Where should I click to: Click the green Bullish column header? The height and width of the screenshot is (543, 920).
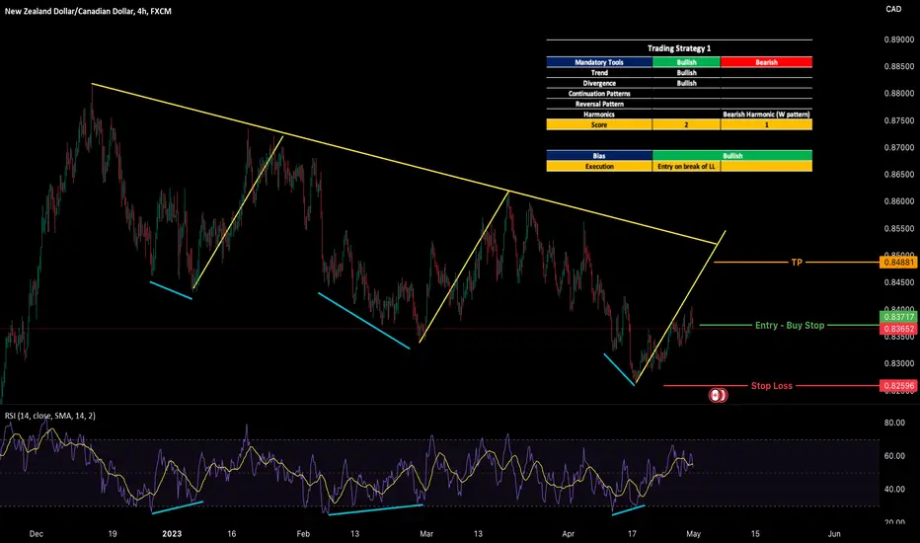point(686,62)
